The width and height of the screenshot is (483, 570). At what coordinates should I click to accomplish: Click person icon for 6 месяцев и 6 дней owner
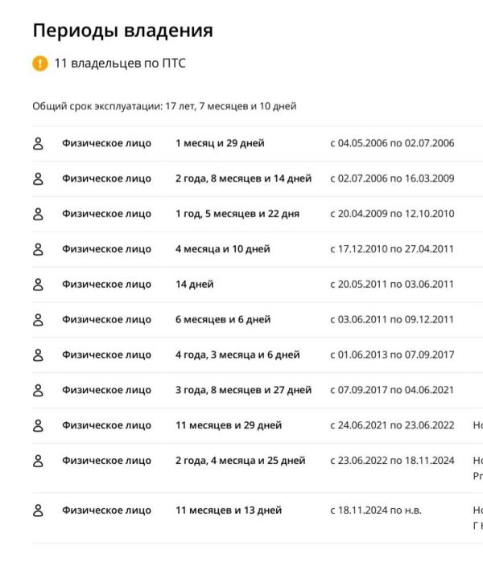[x=37, y=319]
